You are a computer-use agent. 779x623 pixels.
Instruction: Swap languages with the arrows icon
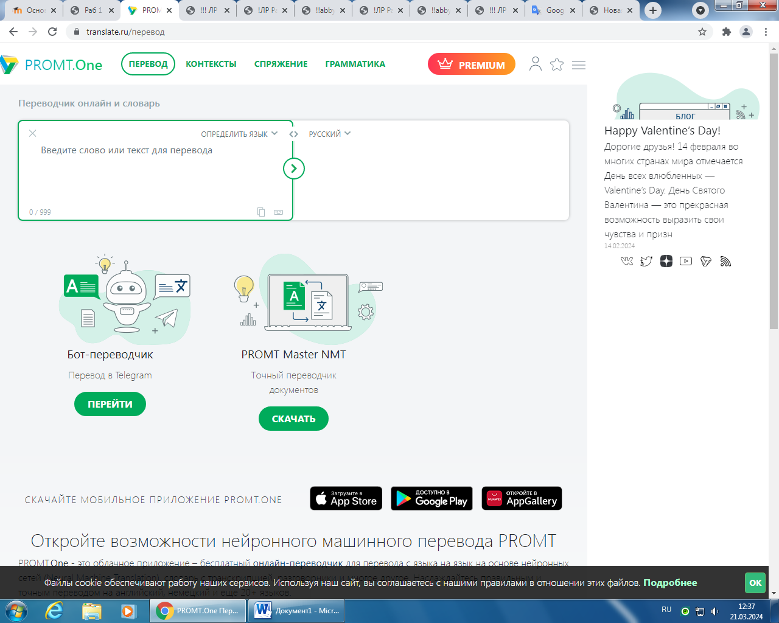[x=293, y=134]
